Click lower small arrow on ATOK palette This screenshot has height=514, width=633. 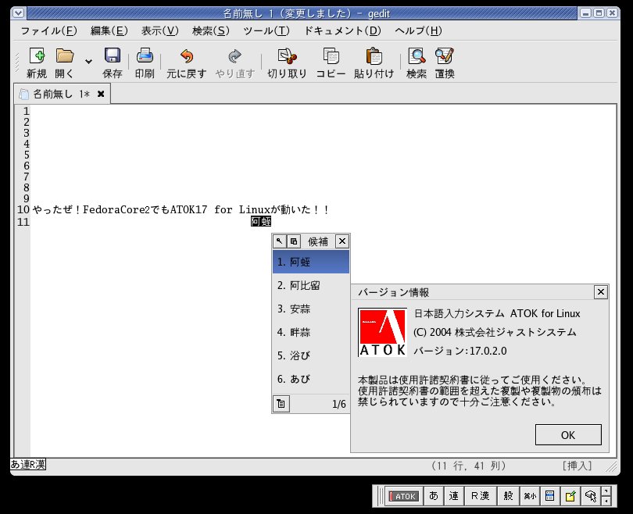pos(606,501)
